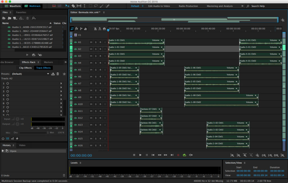This screenshot has width=288, height=183.
Task: Toggle power for effects slot 1
Action: (8, 83)
